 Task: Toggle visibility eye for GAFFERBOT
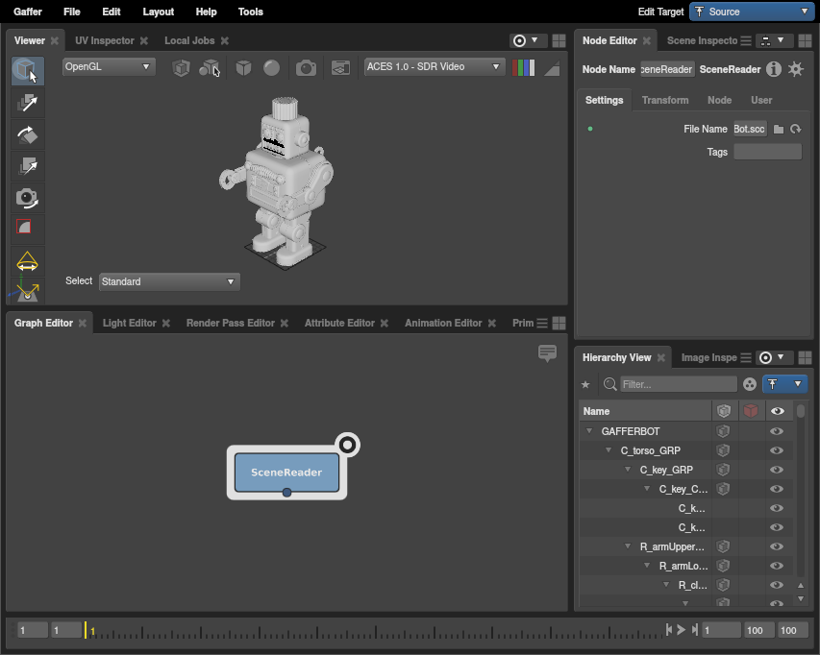tap(777, 431)
